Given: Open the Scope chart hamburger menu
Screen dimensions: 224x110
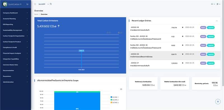Looking at the screenshot, I should pos(121,89).
